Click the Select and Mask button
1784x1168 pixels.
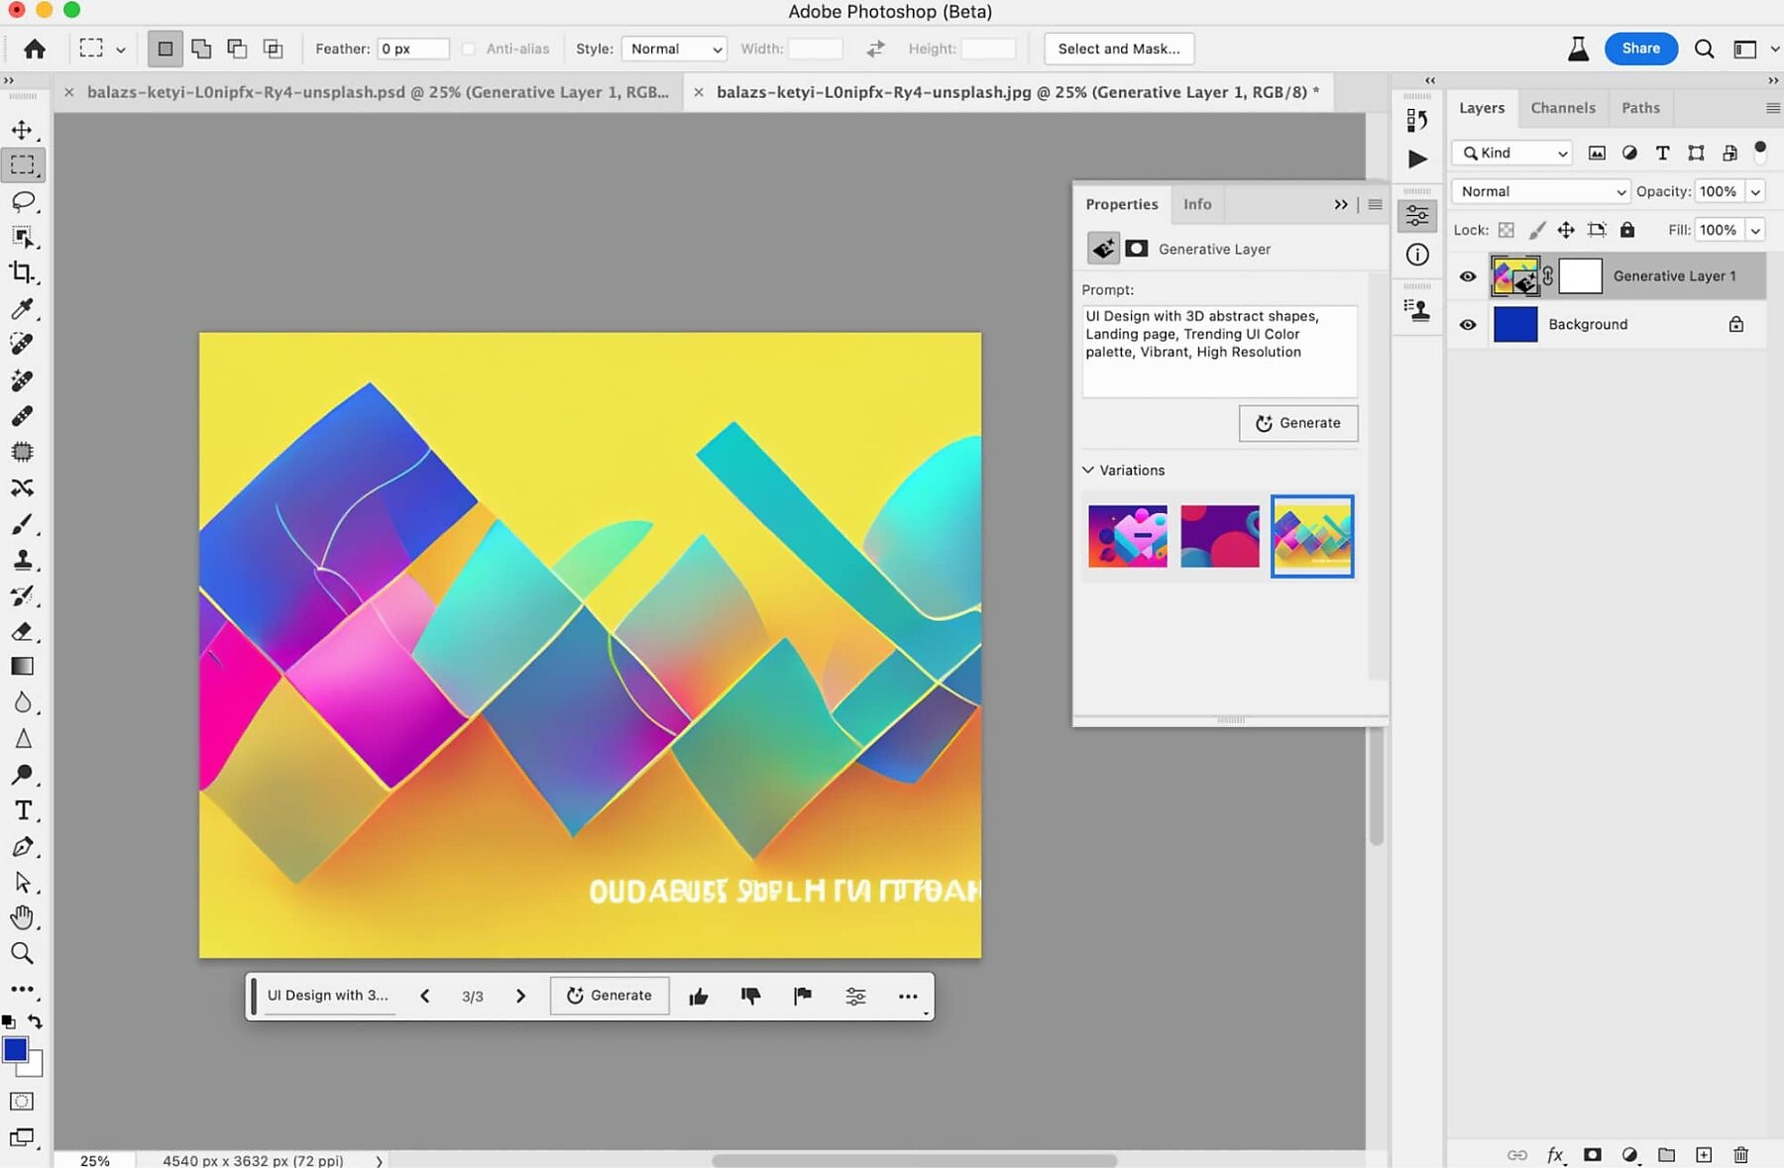click(1118, 49)
